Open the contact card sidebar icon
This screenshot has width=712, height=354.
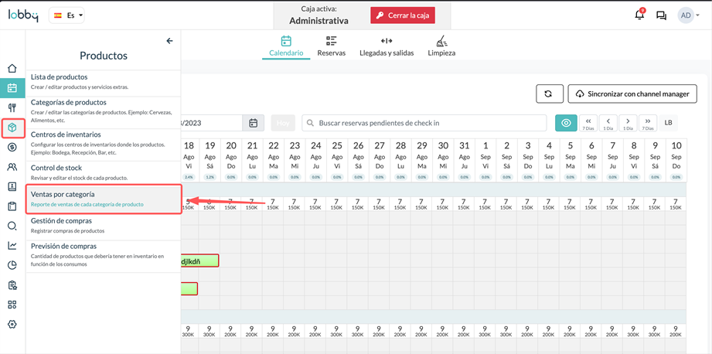point(12,186)
